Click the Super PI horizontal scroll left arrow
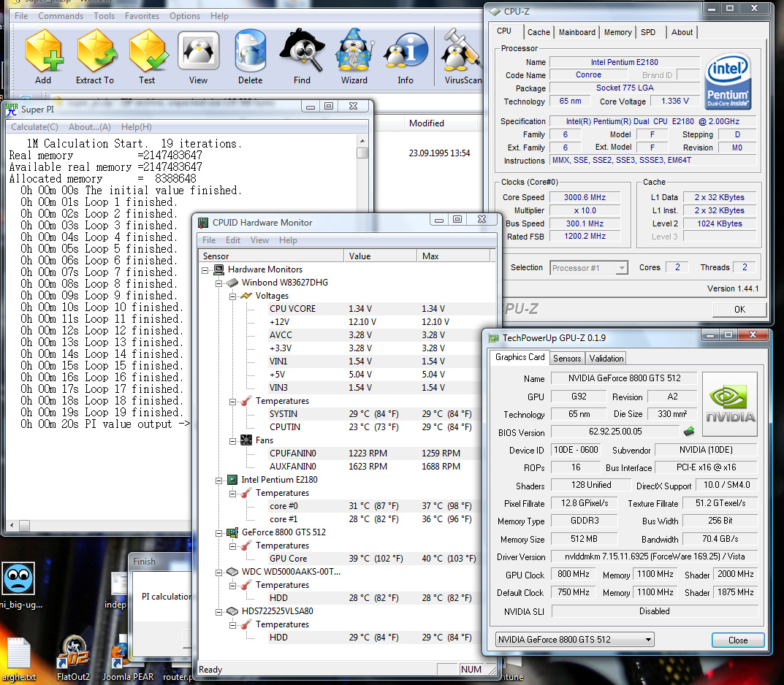 (x=12, y=526)
